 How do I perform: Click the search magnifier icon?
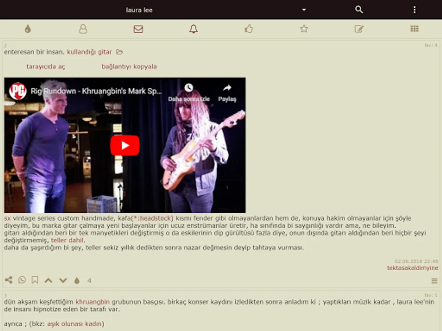pyautogui.click(x=359, y=10)
